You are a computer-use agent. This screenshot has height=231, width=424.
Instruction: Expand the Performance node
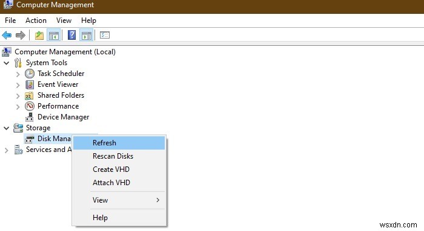[x=18, y=107]
